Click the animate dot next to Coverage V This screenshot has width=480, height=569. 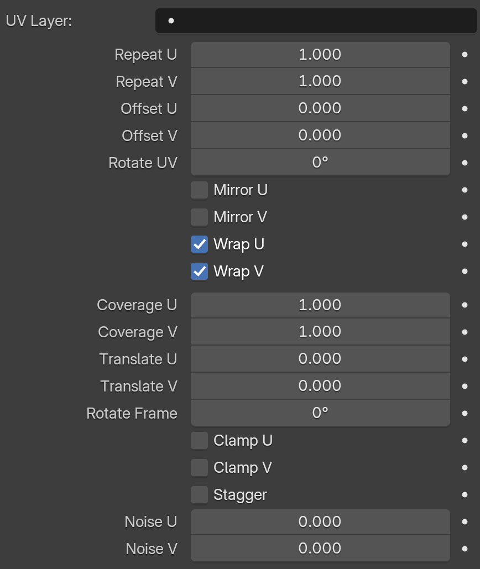pos(465,332)
